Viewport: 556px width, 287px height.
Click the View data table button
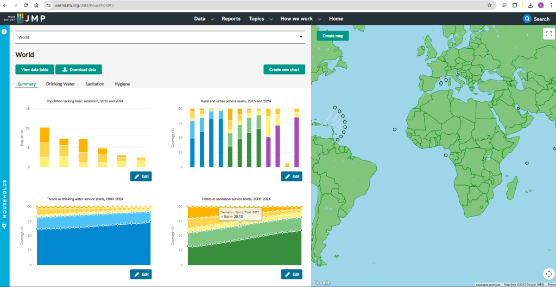click(x=34, y=69)
